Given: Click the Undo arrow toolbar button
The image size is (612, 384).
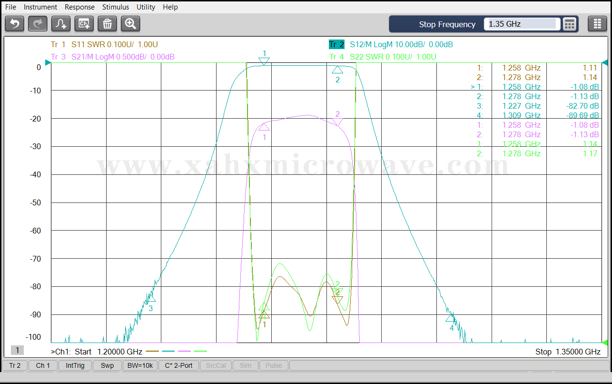Looking at the screenshot, I should click(x=14, y=24).
